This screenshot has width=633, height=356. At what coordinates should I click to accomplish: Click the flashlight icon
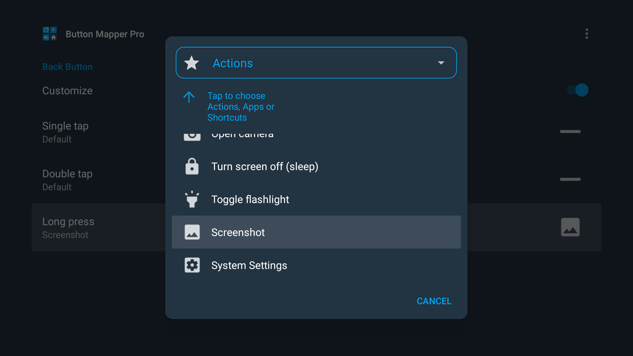[x=192, y=199]
